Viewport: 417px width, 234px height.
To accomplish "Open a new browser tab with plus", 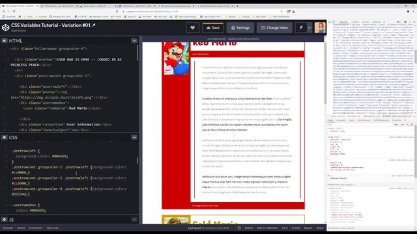I will (237, 6).
